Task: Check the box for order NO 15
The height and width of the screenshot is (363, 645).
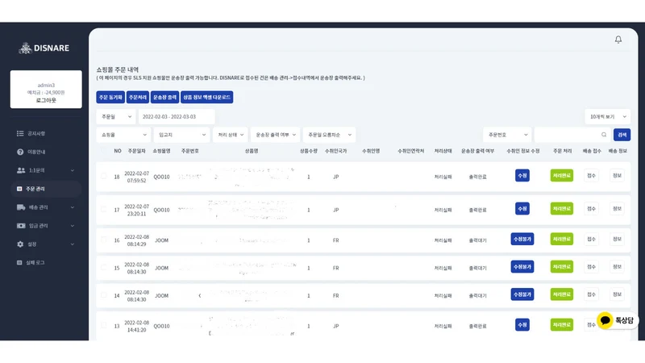Action: (104, 268)
